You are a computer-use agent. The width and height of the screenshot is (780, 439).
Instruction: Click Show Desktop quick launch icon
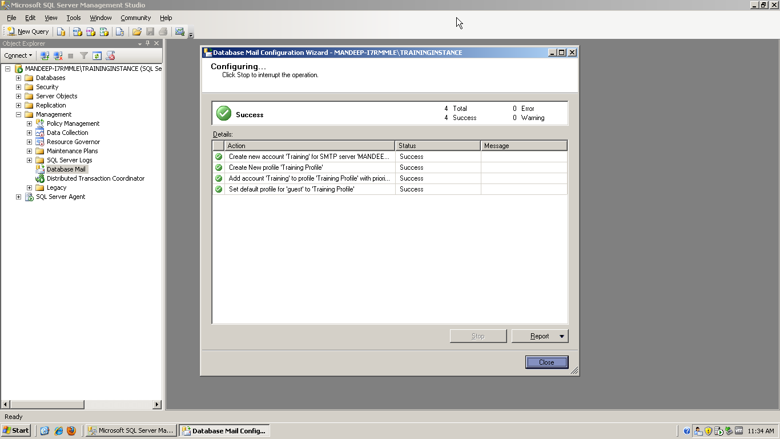(x=45, y=430)
